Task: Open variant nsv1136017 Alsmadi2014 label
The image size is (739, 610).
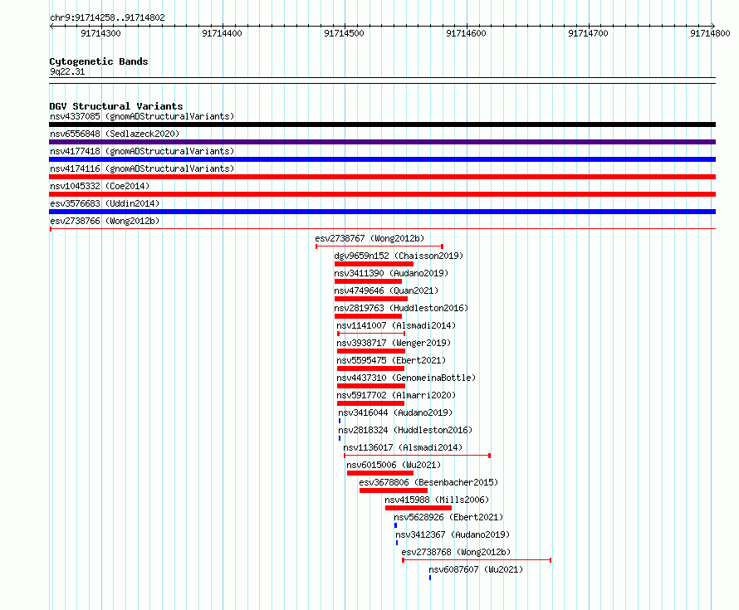Action: (x=403, y=447)
